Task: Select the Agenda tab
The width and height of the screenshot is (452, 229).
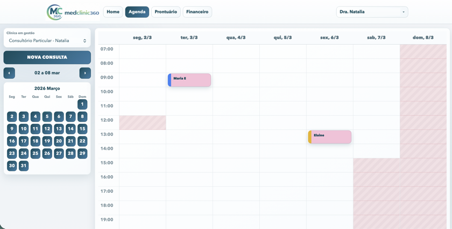Action: click(137, 12)
